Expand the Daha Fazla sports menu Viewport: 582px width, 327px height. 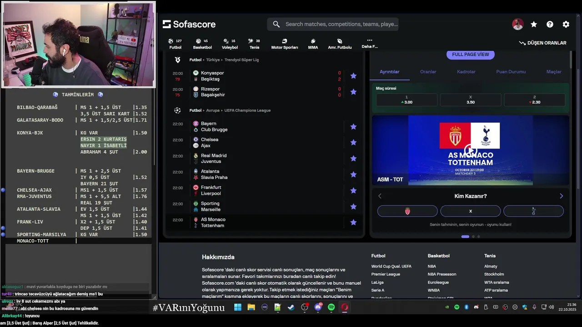click(x=369, y=44)
